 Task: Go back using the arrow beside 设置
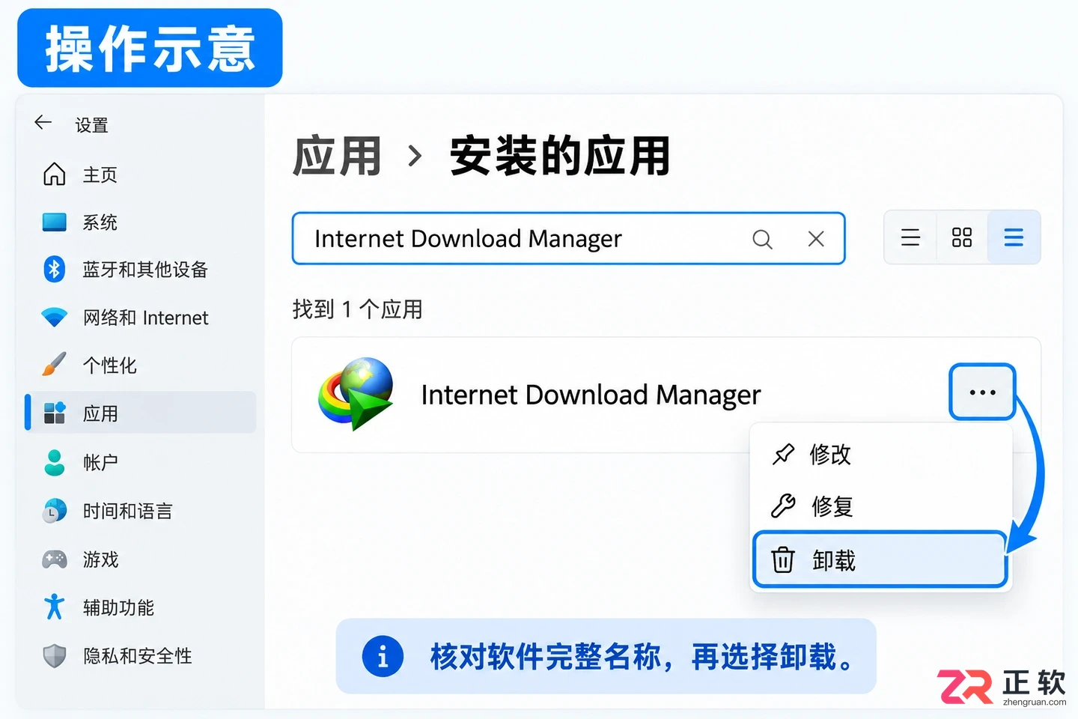pos(43,122)
